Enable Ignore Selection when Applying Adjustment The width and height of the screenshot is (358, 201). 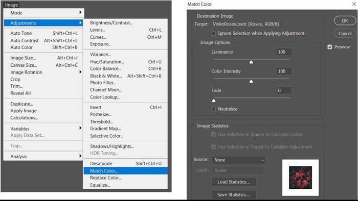[x=213, y=33]
